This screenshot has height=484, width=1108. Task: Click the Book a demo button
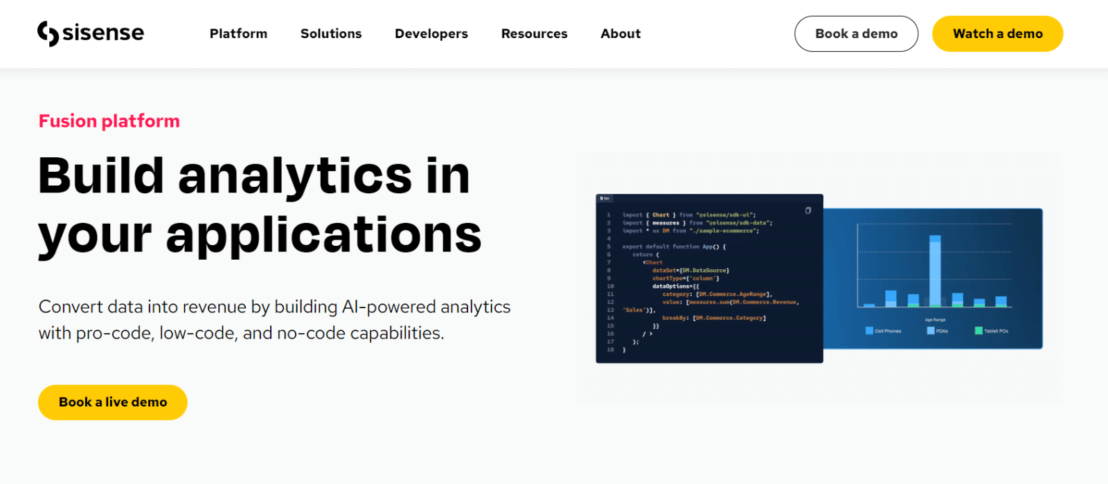(857, 34)
